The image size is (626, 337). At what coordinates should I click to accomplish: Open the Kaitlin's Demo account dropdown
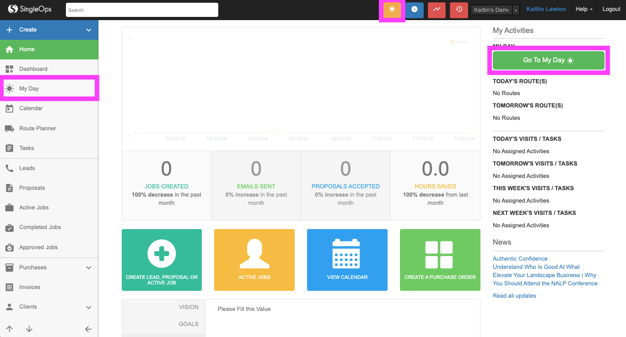(495, 10)
